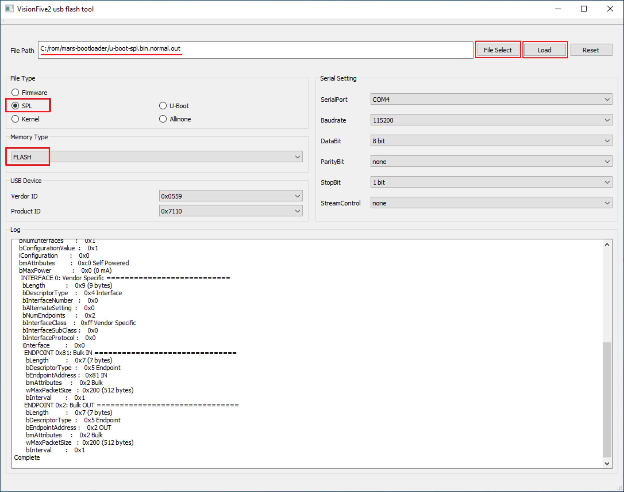Open the DataBit 8 bit dropdown
The height and width of the screenshot is (492, 624).
point(491,140)
